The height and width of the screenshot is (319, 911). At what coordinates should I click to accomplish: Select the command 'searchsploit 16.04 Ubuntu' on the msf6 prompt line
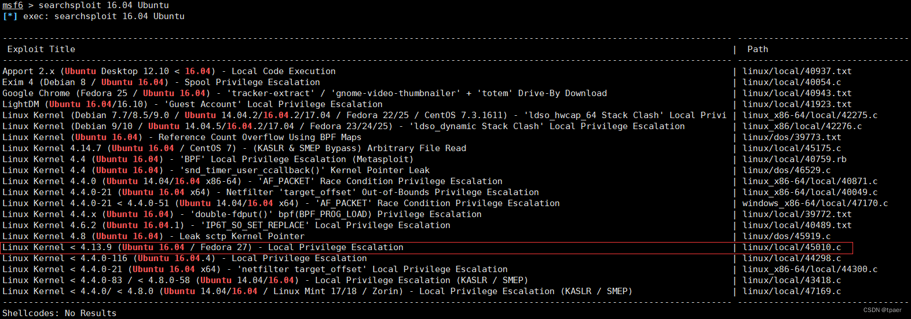pyautogui.click(x=104, y=5)
